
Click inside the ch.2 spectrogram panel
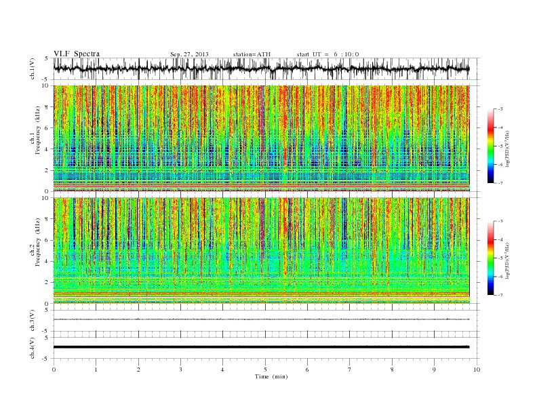tap(261, 251)
